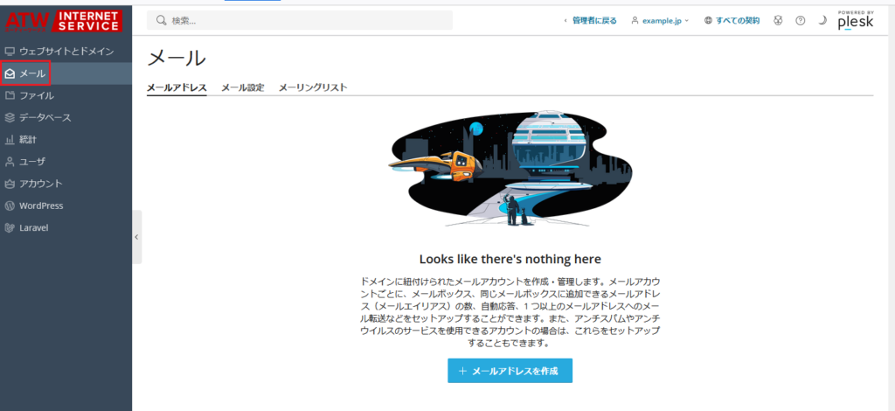The width and height of the screenshot is (895, 411).
Task: Open WordPress in the sidebar
Action: tap(66, 205)
